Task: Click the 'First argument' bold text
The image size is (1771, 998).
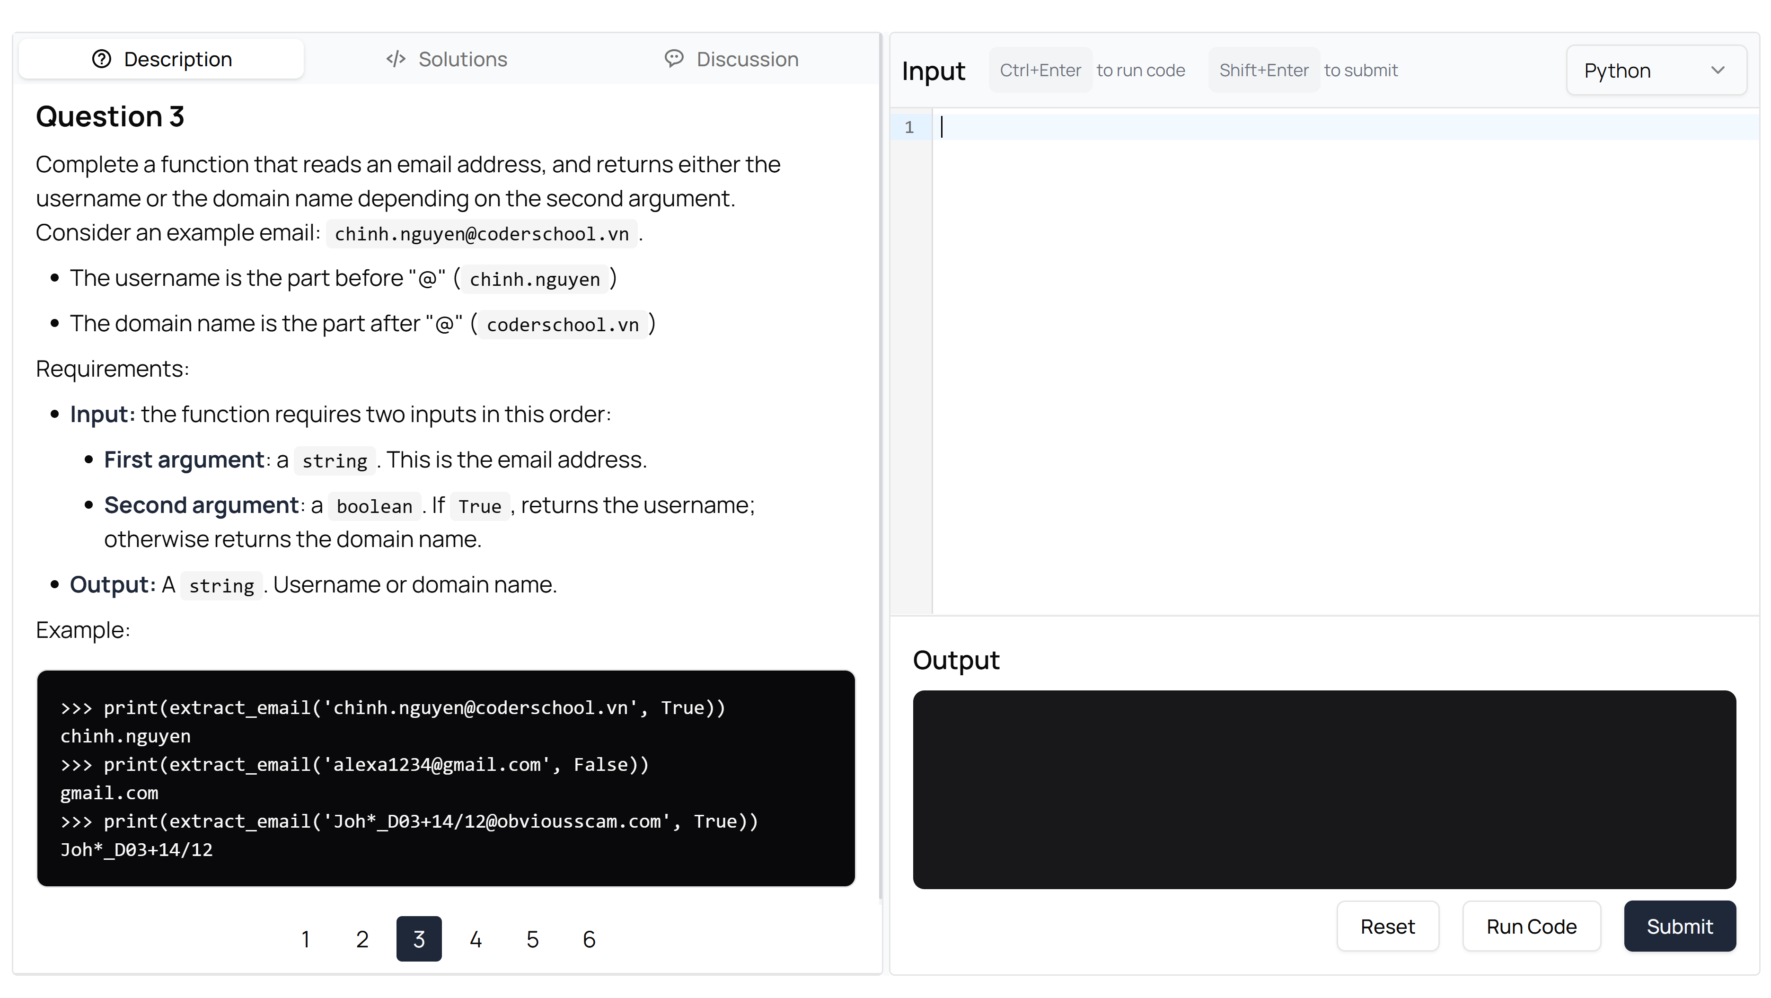Action: pyautogui.click(x=184, y=459)
